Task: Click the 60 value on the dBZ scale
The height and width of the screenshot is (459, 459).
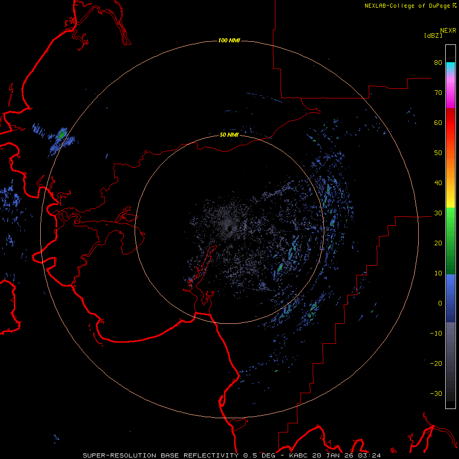Action: pos(438,122)
